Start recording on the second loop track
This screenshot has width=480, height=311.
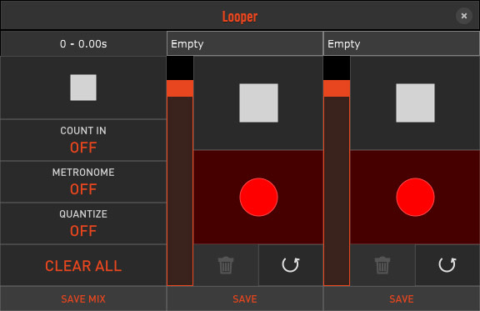click(415, 198)
